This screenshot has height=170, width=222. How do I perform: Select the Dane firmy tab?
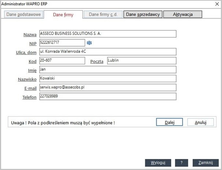pos(63,15)
